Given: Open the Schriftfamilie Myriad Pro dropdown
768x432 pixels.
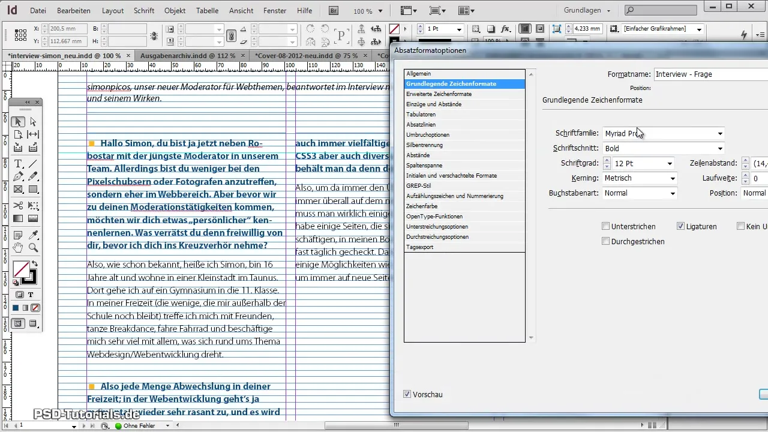Looking at the screenshot, I should pyautogui.click(x=663, y=133).
